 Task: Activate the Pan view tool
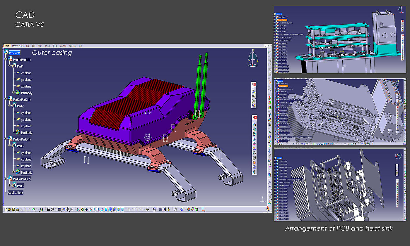coord(86,209)
